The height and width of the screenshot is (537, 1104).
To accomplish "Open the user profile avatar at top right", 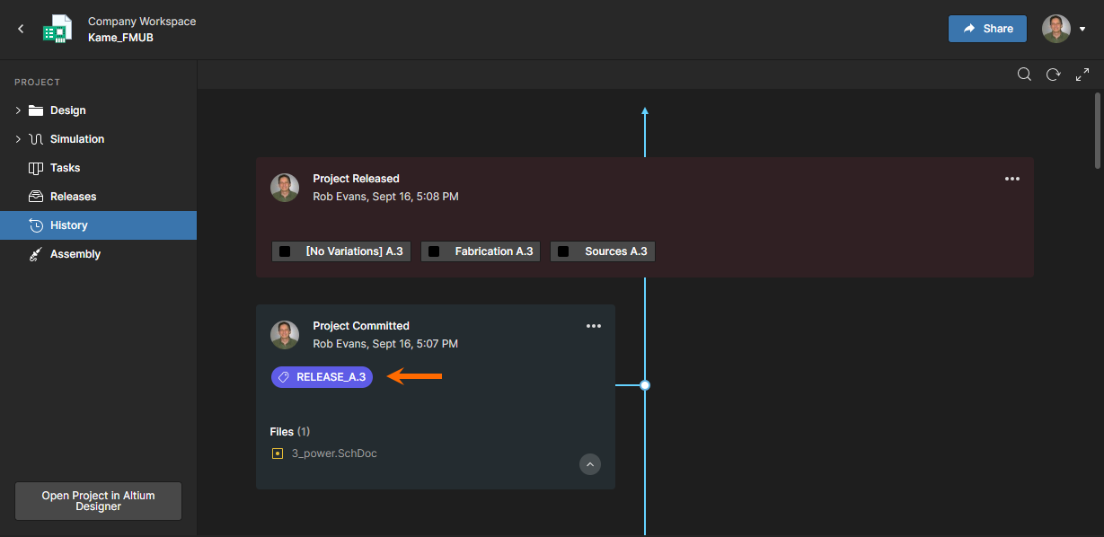I will (1056, 29).
